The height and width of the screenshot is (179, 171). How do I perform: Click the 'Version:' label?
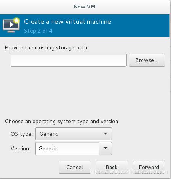click(x=21, y=148)
